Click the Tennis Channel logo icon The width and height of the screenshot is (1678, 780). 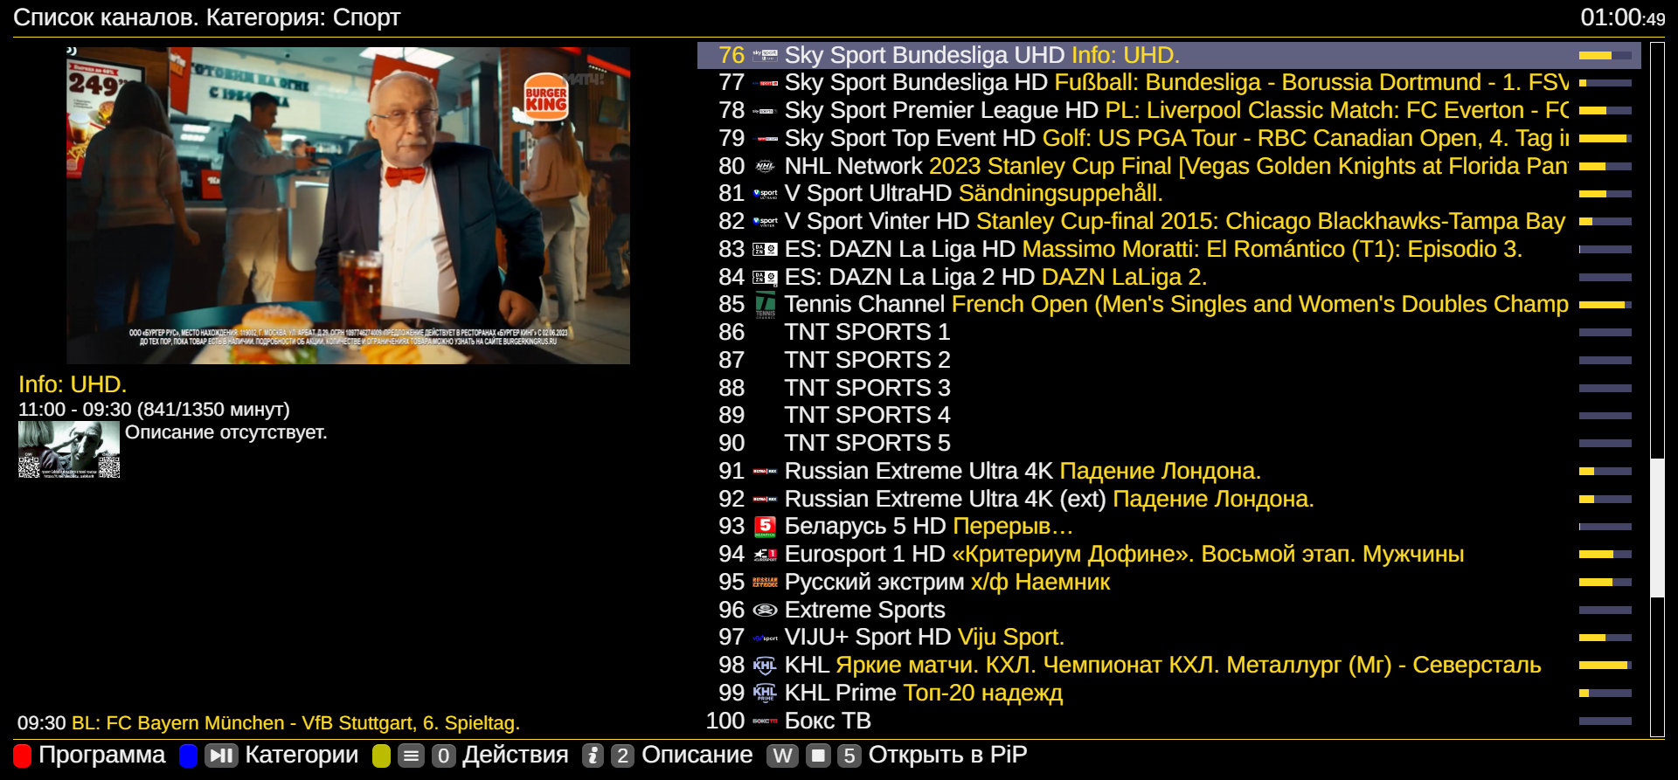point(765,305)
